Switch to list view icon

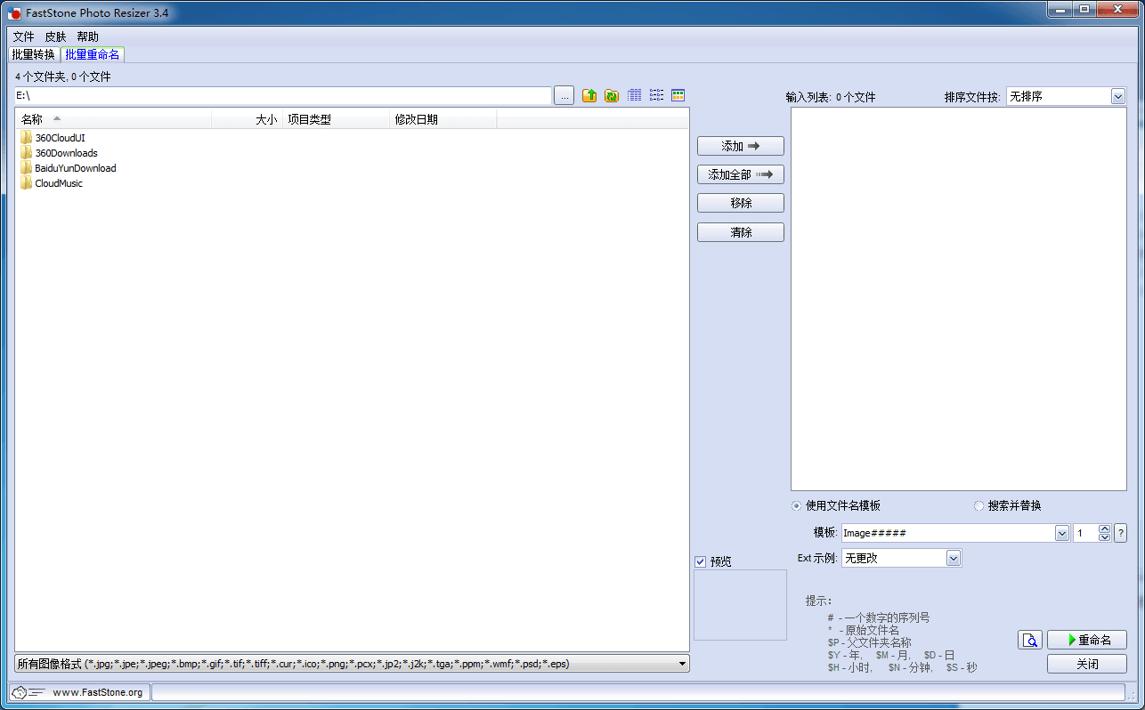(x=656, y=95)
